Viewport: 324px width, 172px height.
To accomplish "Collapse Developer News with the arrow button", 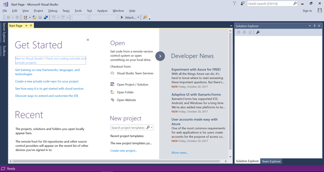I will click(160, 56).
